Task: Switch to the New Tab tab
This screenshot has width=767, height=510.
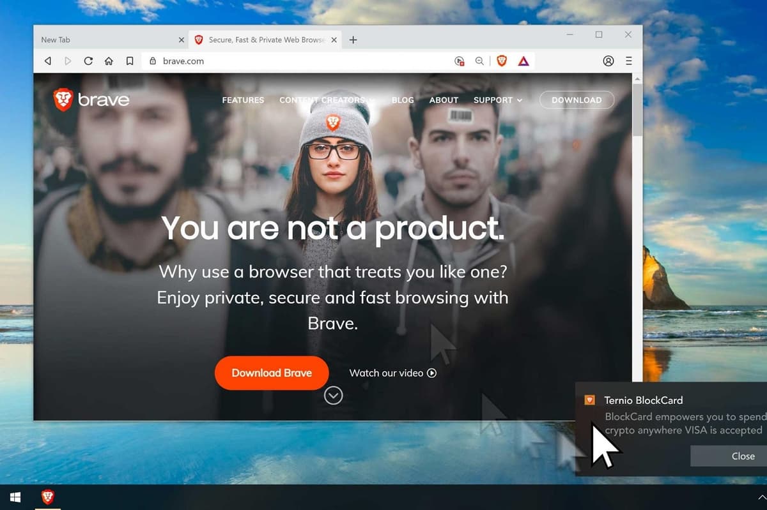Action: (x=96, y=39)
